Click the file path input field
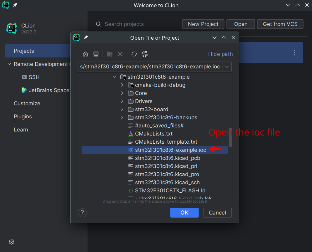Image resolution: width=312 pixels, height=252 pixels. click(150, 67)
